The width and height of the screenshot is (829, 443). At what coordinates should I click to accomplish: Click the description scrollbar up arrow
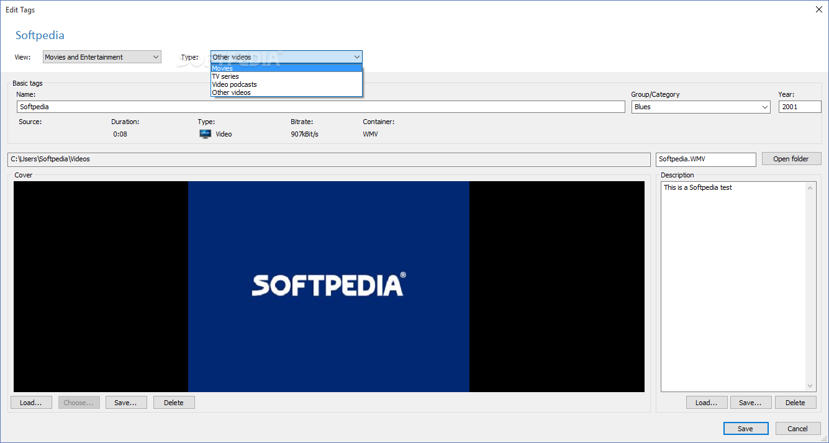click(x=810, y=187)
